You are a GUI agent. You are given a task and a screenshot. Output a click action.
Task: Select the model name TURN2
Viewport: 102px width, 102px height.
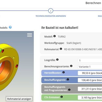pyautogui.click(x=62, y=37)
